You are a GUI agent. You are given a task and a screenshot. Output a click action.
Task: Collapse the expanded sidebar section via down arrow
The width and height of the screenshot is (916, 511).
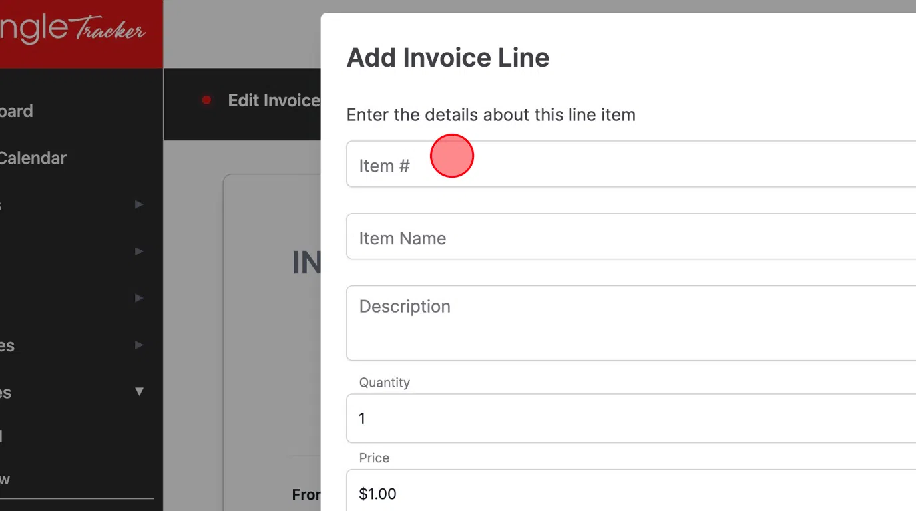pyautogui.click(x=139, y=392)
